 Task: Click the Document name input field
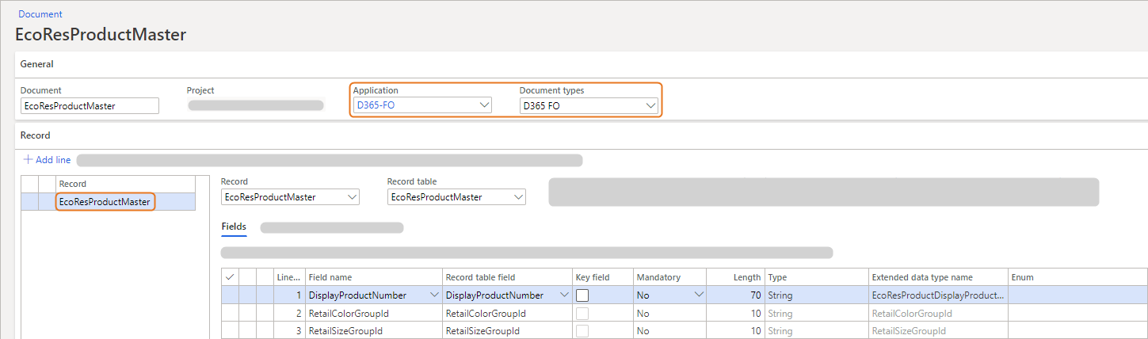click(90, 105)
